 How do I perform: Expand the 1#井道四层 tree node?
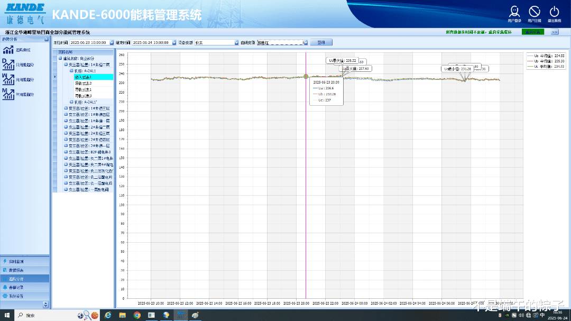click(x=66, y=114)
